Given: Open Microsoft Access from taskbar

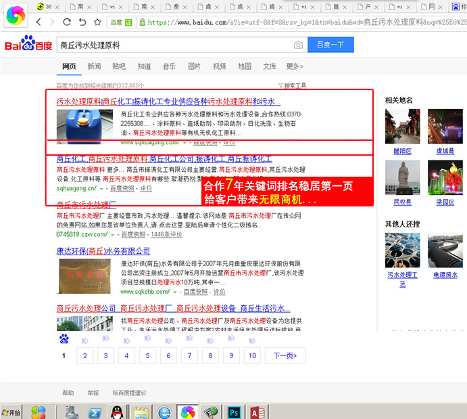Looking at the screenshot, I should [257, 413].
